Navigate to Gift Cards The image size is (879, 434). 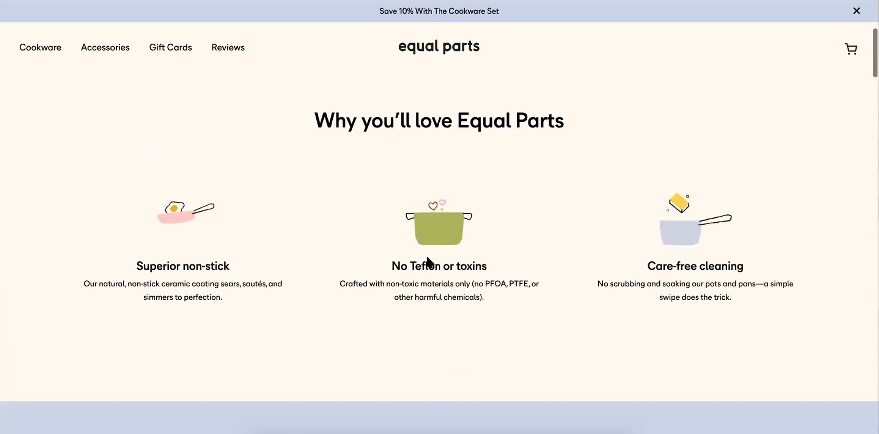tap(170, 47)
